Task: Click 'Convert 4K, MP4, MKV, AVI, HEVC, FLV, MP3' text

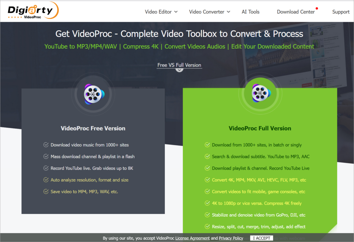Action: coord(259,180)
